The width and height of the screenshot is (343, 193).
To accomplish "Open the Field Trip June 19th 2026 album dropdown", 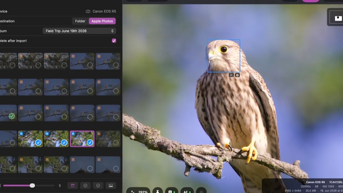I will (79, 31).
